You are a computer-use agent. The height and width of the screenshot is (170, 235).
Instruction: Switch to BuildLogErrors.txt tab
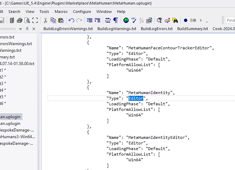[157, 29]
